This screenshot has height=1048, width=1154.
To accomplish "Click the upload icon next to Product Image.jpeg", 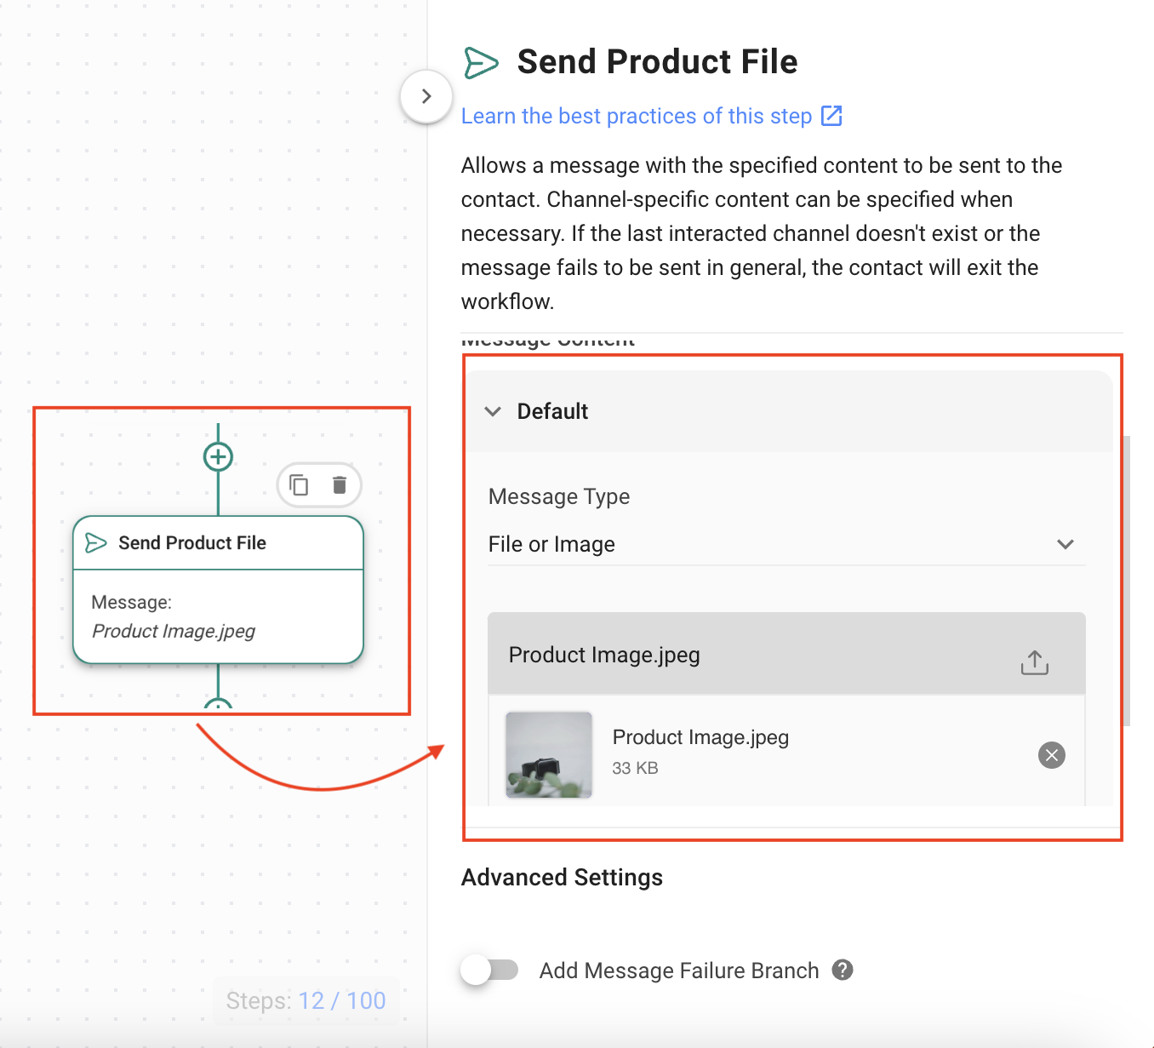I will tap(1034, 661).
